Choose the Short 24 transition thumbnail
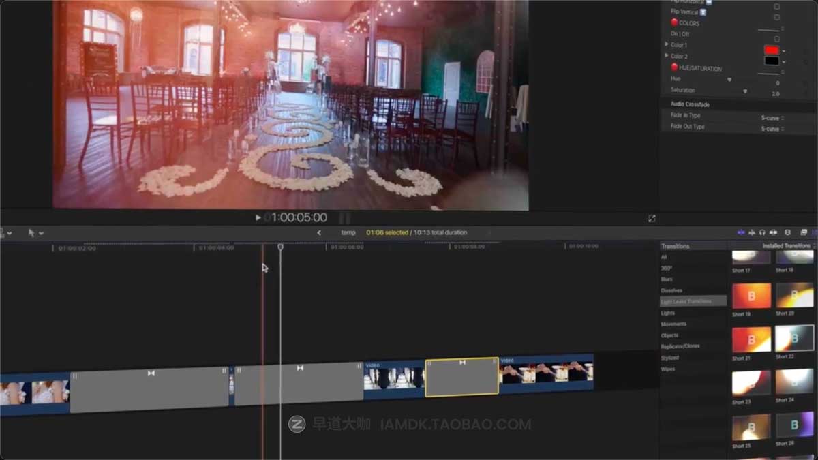This screenshot has height=460, width=818. tap(795, 382)
